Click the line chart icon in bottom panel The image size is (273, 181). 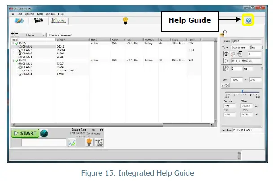(x=72, y=143)
